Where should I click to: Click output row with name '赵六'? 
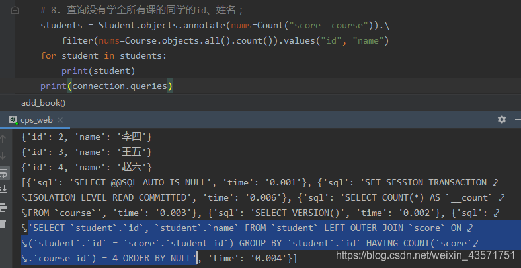coord(87,167)
